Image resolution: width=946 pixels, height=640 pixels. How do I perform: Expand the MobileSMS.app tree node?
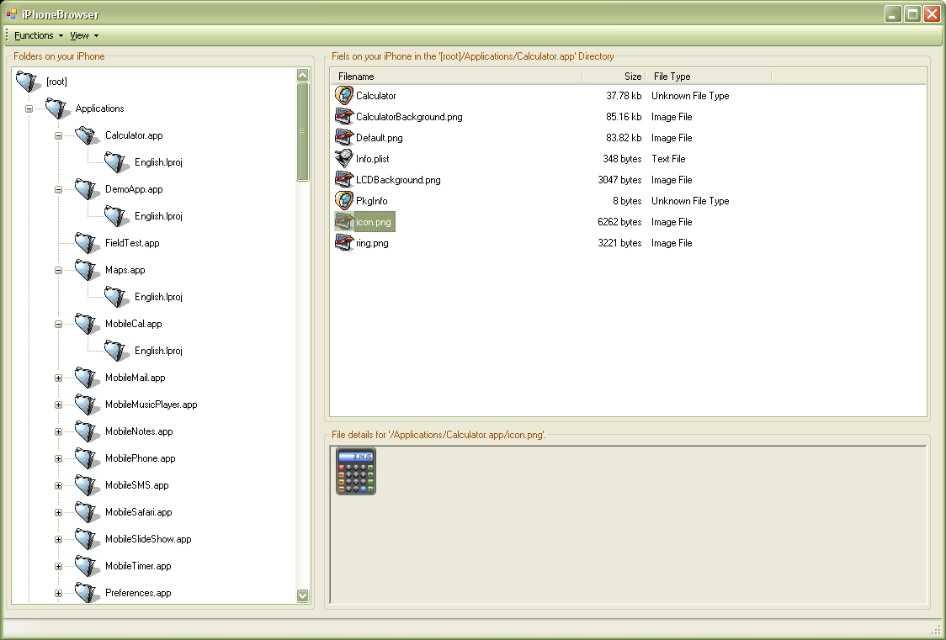[x=59, y=486]
